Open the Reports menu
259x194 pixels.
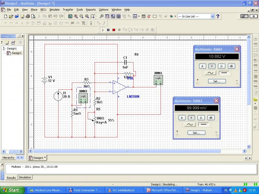[x=91, y=10]
